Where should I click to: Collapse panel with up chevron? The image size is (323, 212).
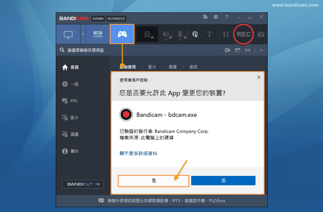coord(261,50)
